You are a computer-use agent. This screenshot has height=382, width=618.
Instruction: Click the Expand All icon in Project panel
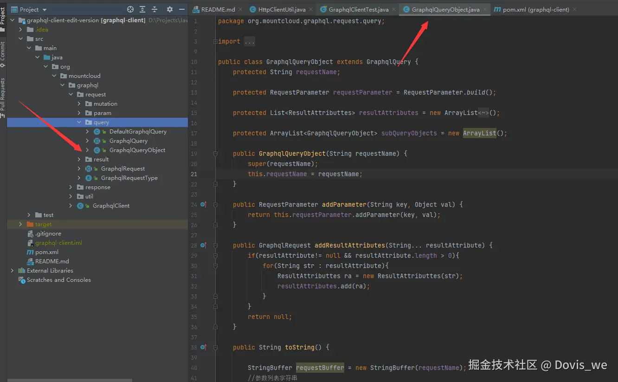tap(142, 9)
